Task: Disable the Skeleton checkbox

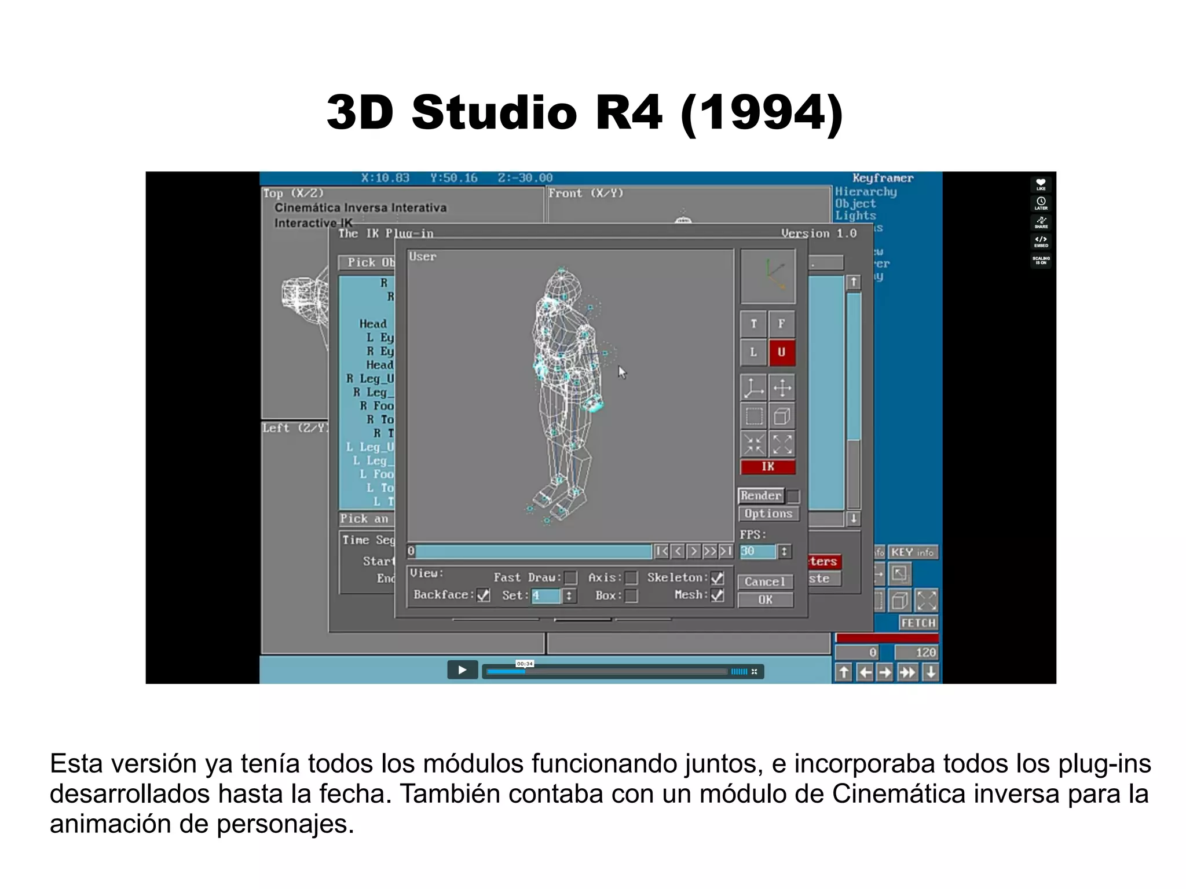Action: (718, 578)
